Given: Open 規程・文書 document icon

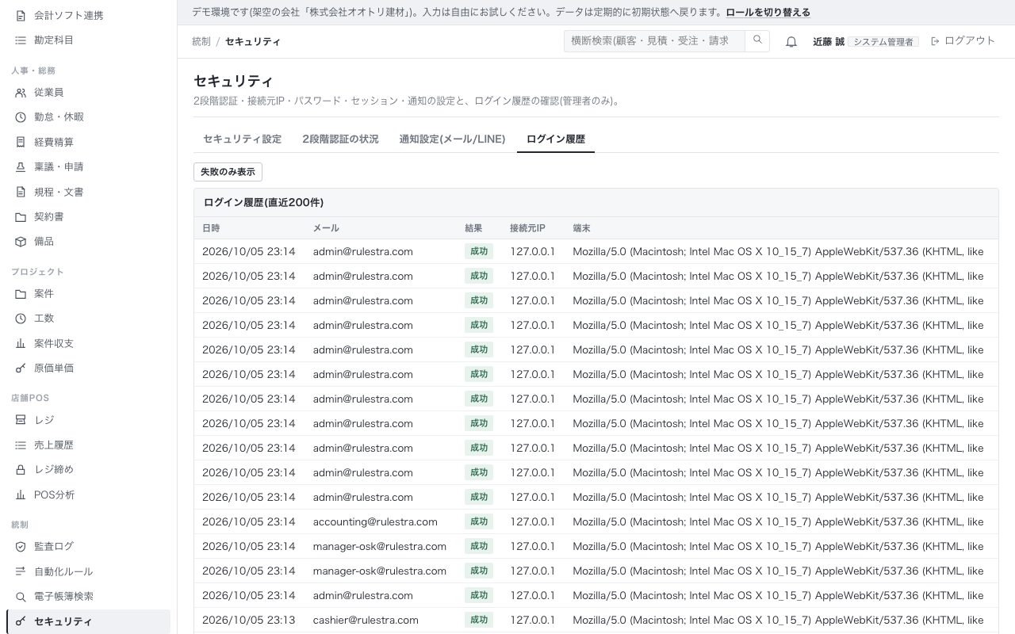Looking at the screenshot, I should [x=21, y=192].
